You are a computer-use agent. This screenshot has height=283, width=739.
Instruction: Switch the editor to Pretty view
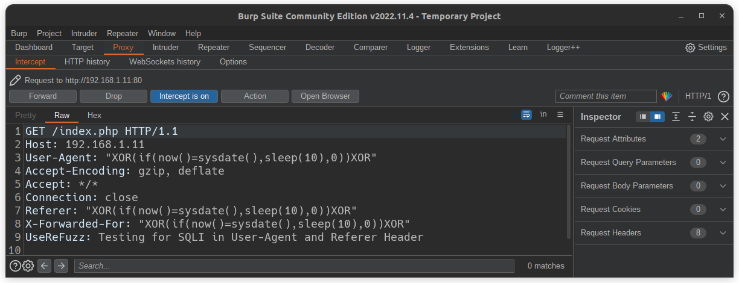pos(25,115)
